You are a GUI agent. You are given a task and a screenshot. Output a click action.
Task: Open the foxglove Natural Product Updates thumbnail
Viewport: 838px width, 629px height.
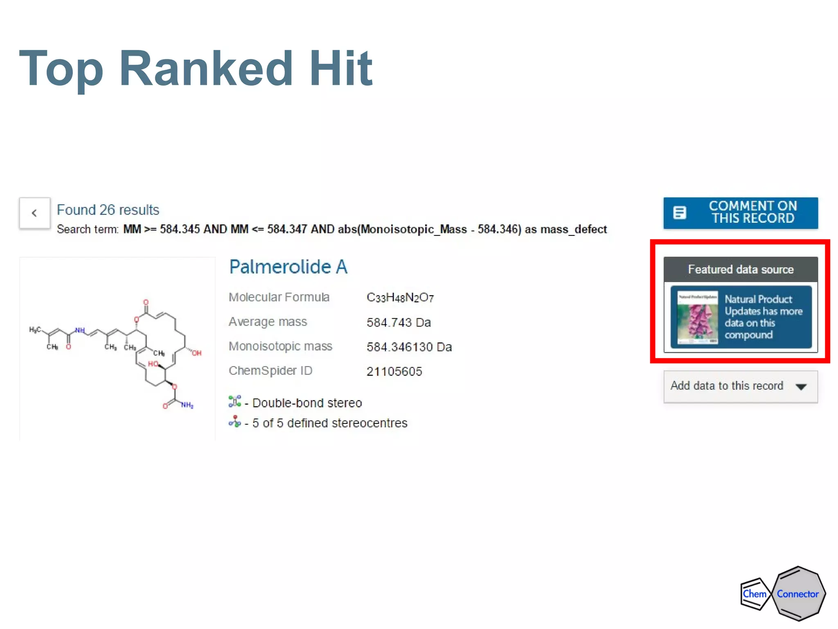tap(697, 317)
